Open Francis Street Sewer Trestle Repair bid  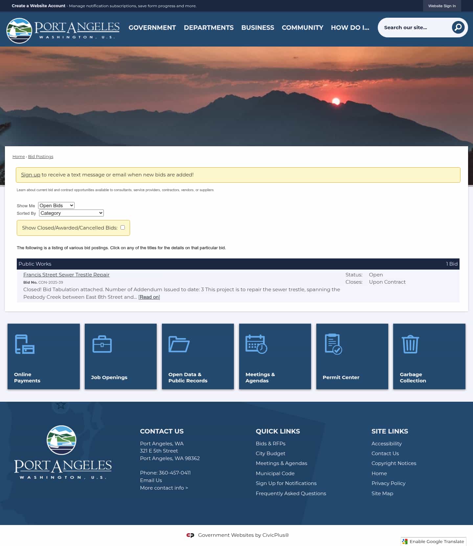pos(66,275)
